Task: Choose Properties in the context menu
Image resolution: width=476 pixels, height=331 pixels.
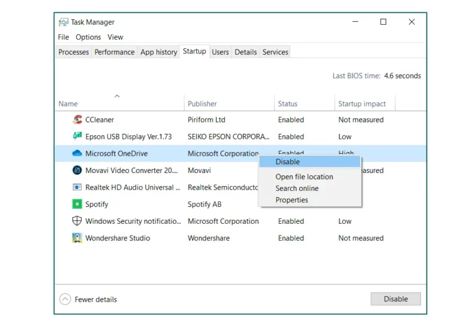Action: click(x=292, y=200)
